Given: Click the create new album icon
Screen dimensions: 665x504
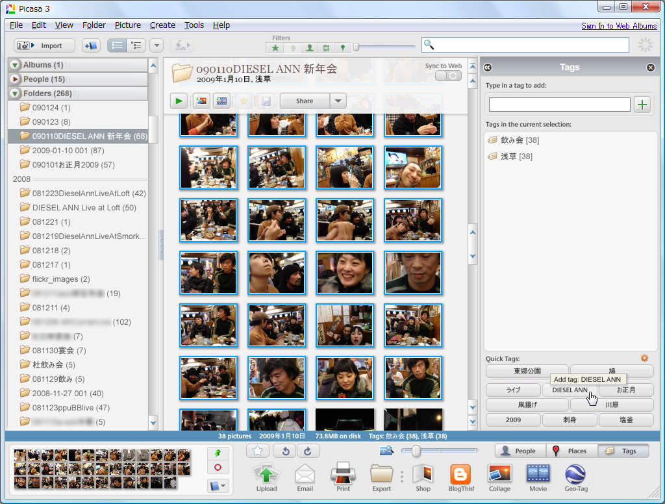Looking at the screenshot, I should (x=91, y=45).
